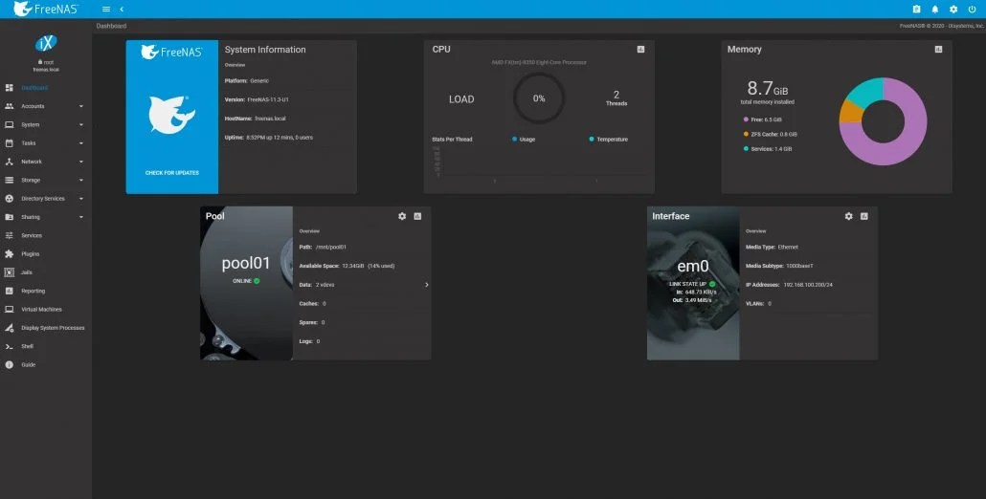Screen dimensions: 986x499
Task: Expand the Sharing menu arrow
Action: tap(81, 217)
